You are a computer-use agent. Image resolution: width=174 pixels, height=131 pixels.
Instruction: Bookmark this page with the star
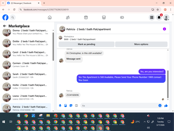tap(158, 9)
